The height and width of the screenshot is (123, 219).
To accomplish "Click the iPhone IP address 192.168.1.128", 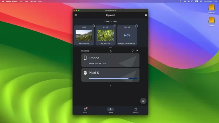I will (100, 63).
